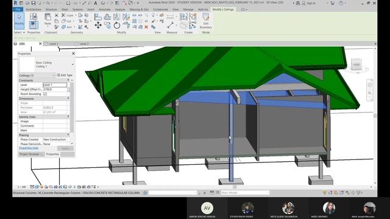Collapse the Constraints section
The image size is (390, 219).
[68, 80]
